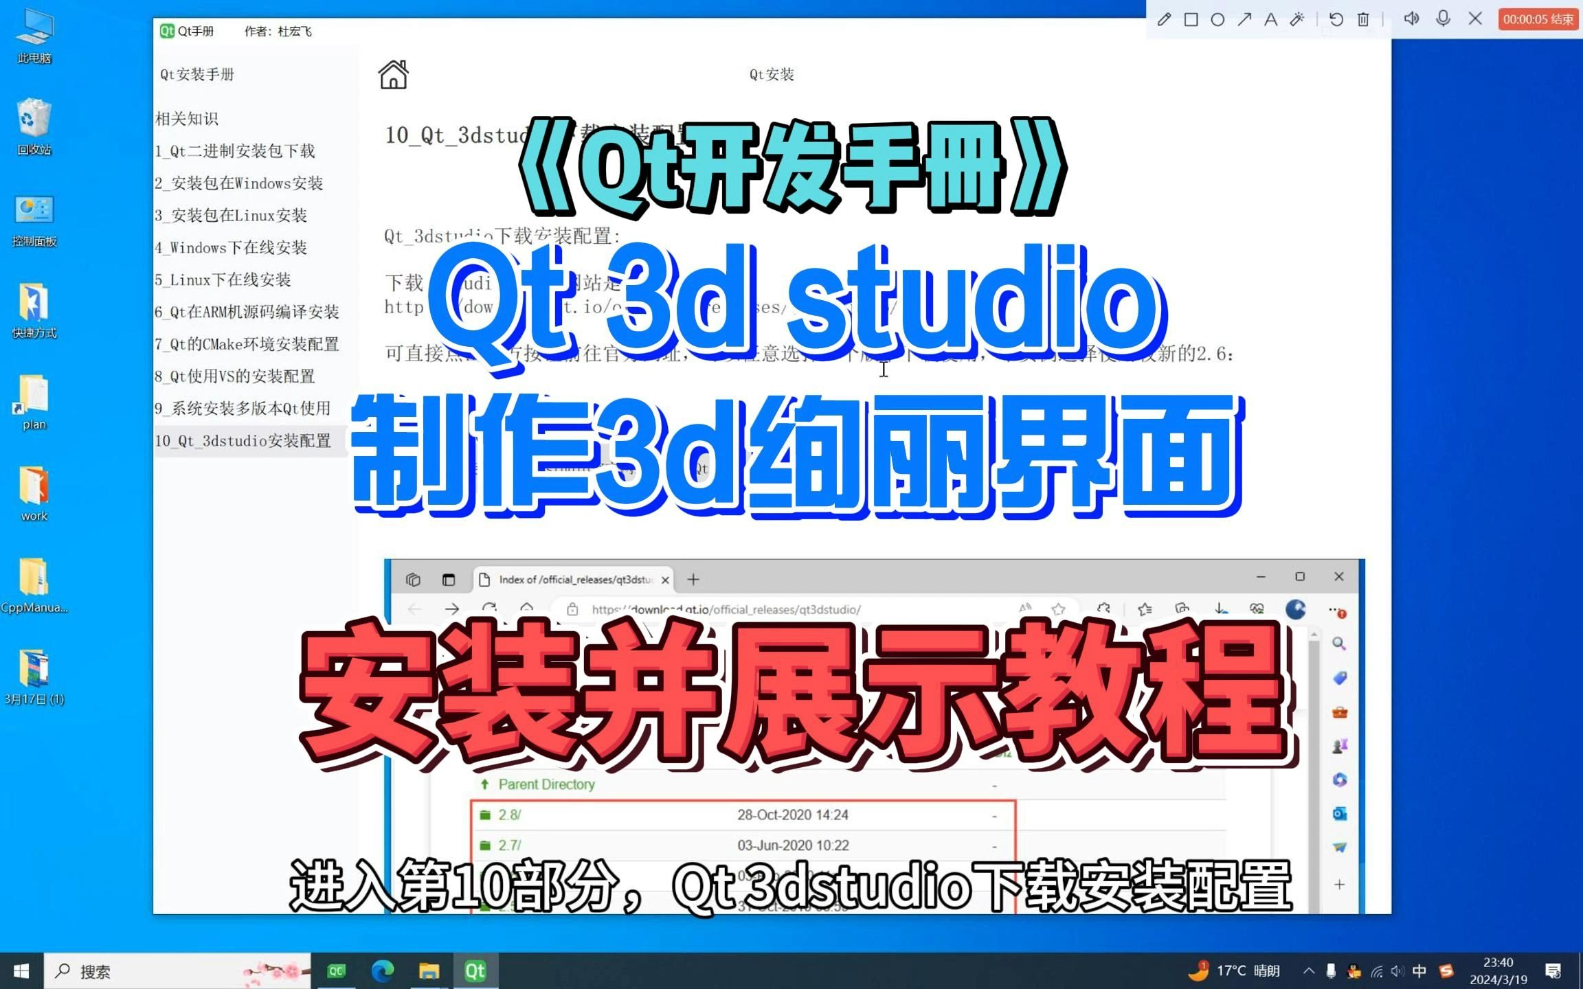
Task: Open the 2.7/ folder link
Action: coord(509,845)
